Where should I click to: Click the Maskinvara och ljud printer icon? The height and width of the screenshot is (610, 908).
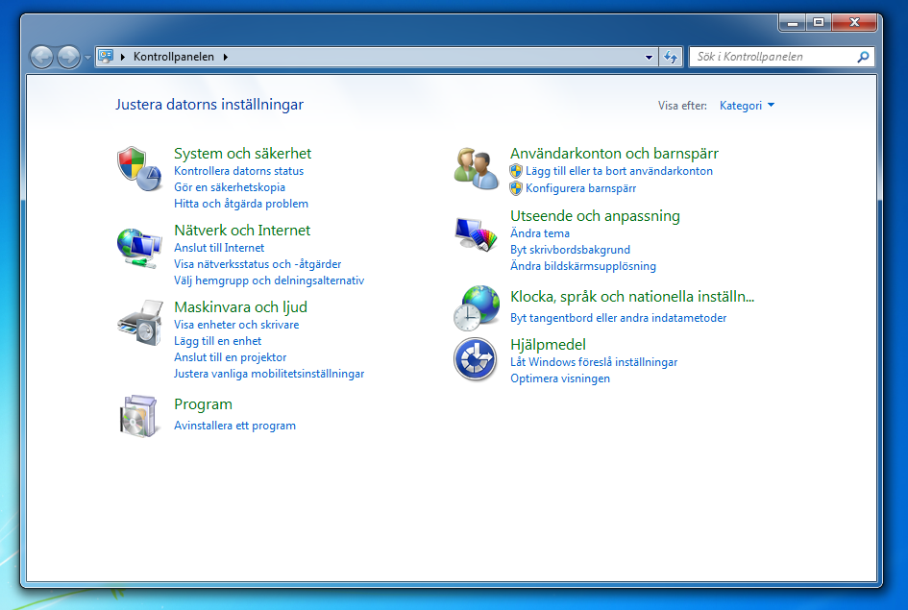[x=139, y=323]
